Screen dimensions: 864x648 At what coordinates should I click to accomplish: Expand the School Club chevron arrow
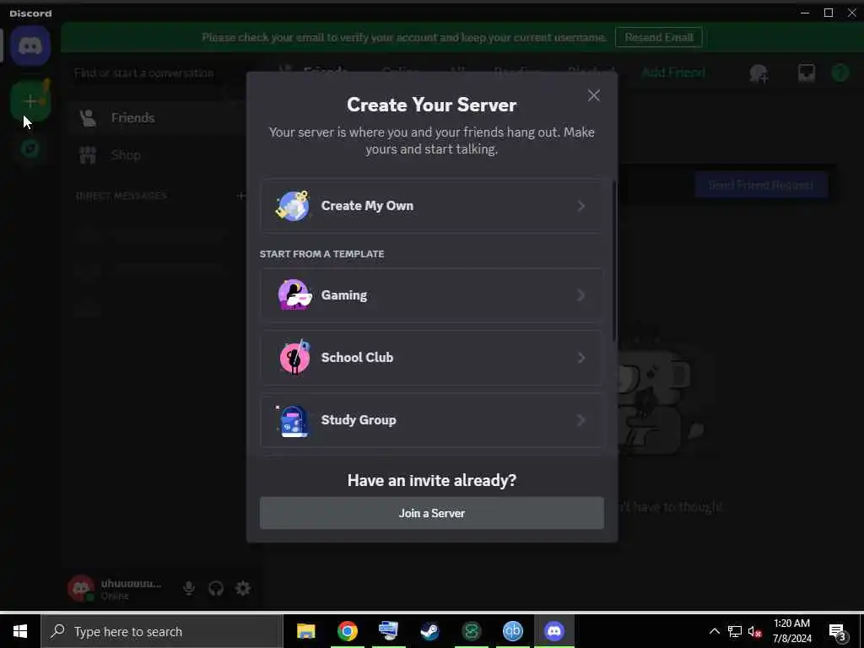(x=580, y=358)
